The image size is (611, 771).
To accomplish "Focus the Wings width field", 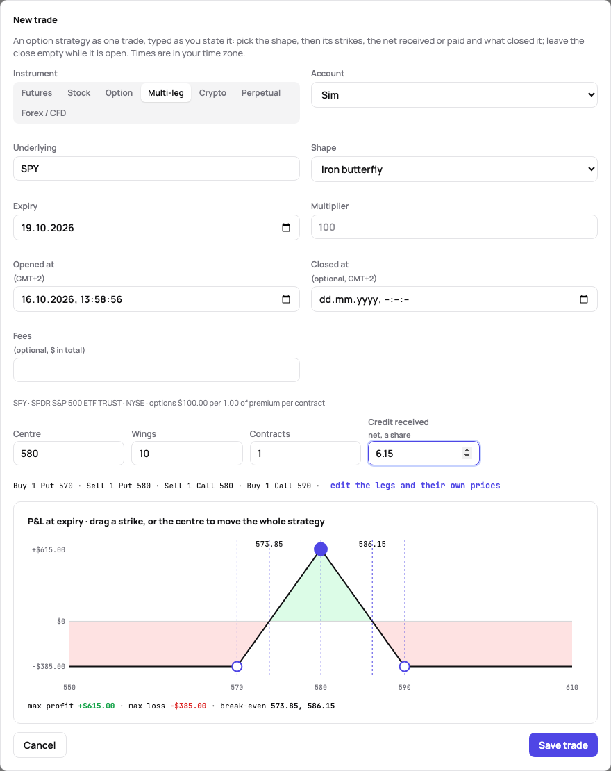I will pos(187,454).
